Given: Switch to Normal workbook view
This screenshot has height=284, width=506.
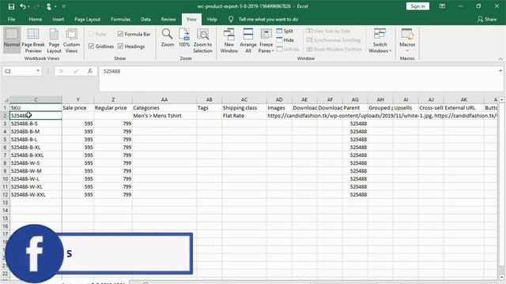Looking at the screenshot, I should click(x=12, y=39).
